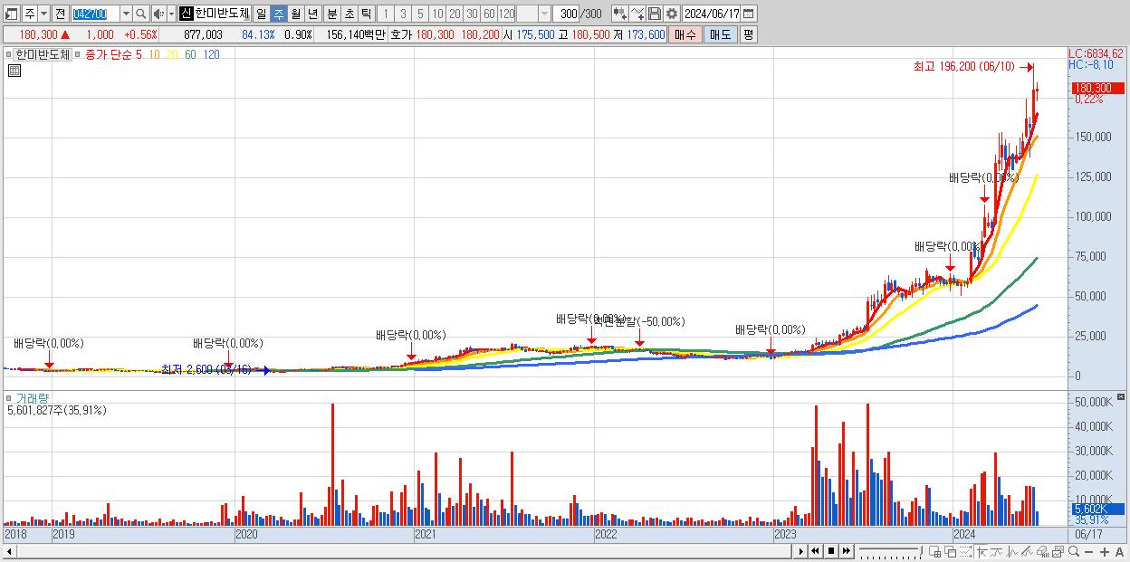
Task: Click the zoom magnifier icon at bottom
Action: click(1073, 551)
